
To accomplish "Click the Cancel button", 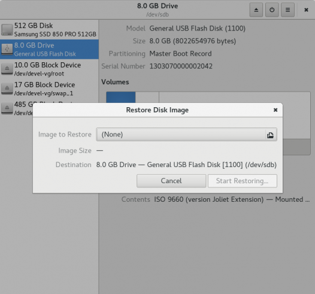I will click(x=171, y=181).
